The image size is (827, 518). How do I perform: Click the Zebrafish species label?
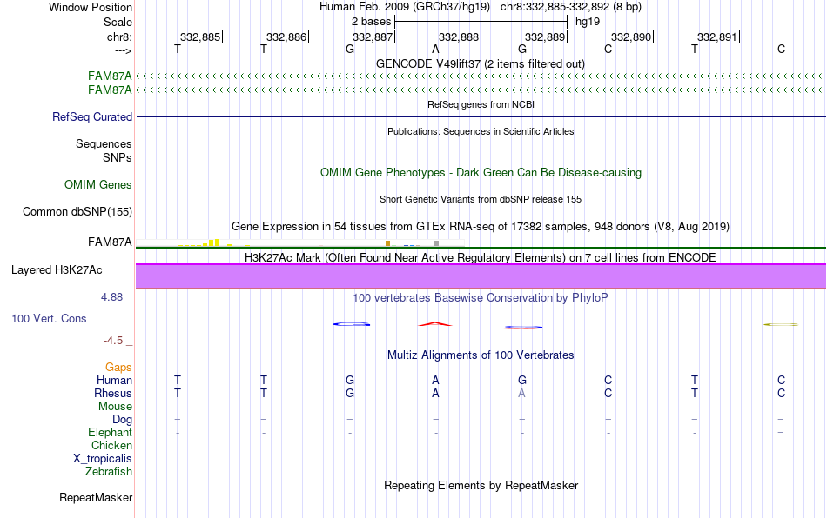[x=109, y=472]
